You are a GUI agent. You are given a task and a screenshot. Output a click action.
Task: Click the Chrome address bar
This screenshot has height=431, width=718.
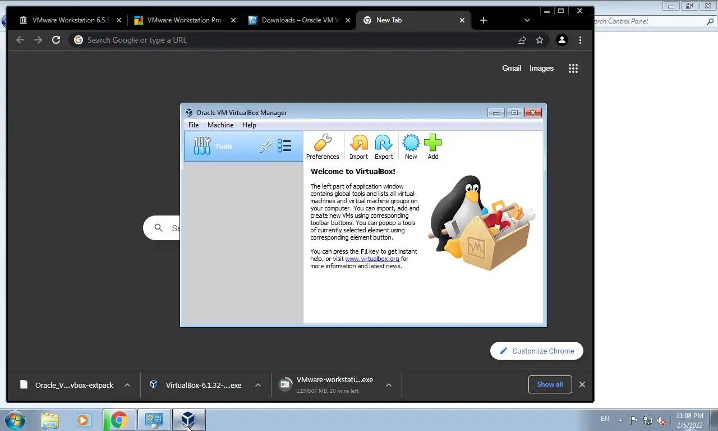click(292, 40)
